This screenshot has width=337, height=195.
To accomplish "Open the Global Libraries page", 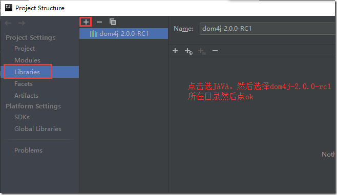I will click(x=38, y=129).
